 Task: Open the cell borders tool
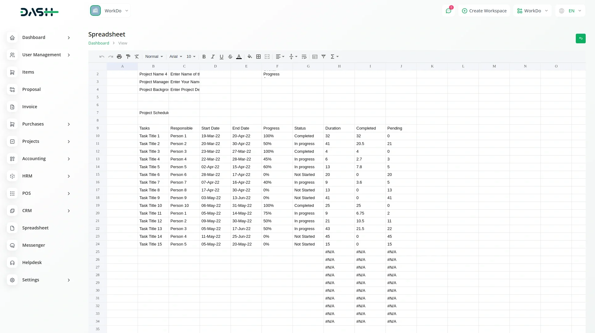pyautogui.click(x=258, y=57)
